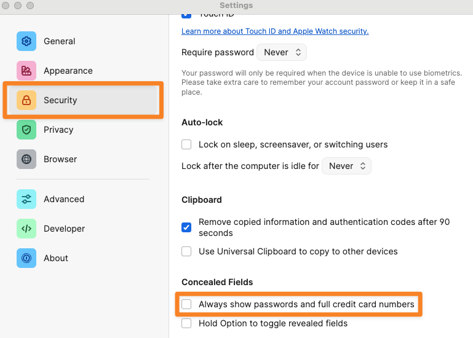Enable Hold Option to toggle revealed fields
473x338 pixels.
pyautogui.click(x=186, y=323)
